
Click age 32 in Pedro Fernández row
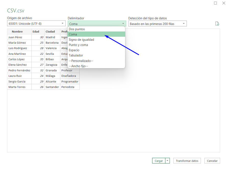click(x=38, y=70)
